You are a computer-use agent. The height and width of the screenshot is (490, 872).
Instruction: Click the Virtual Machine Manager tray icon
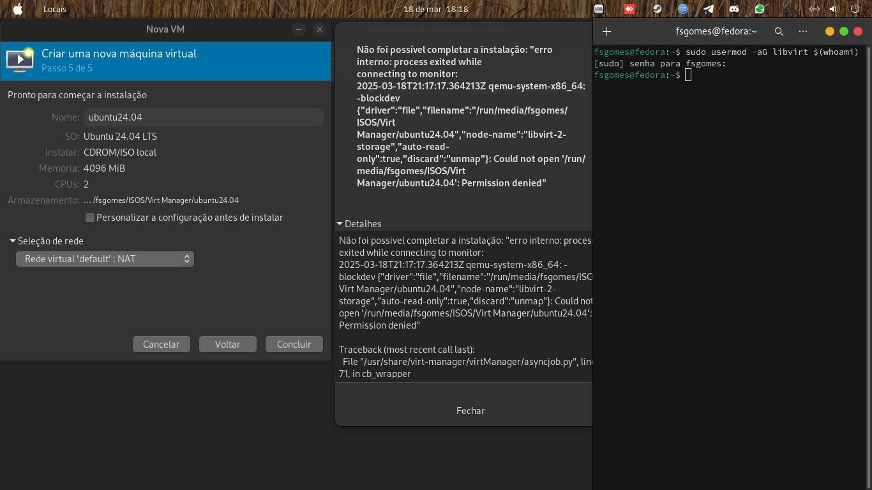click(599, 9)
